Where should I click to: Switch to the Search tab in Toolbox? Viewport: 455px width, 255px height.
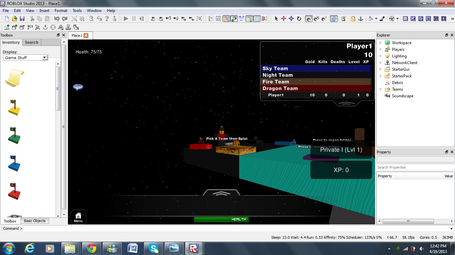32,42
